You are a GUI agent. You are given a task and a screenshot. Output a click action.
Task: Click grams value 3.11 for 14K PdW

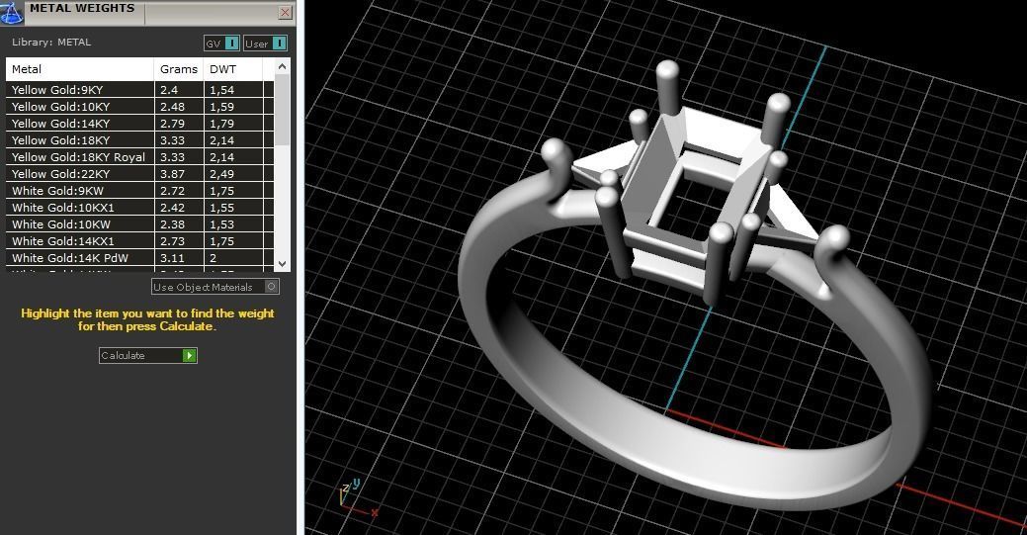[x=172, y=258]
